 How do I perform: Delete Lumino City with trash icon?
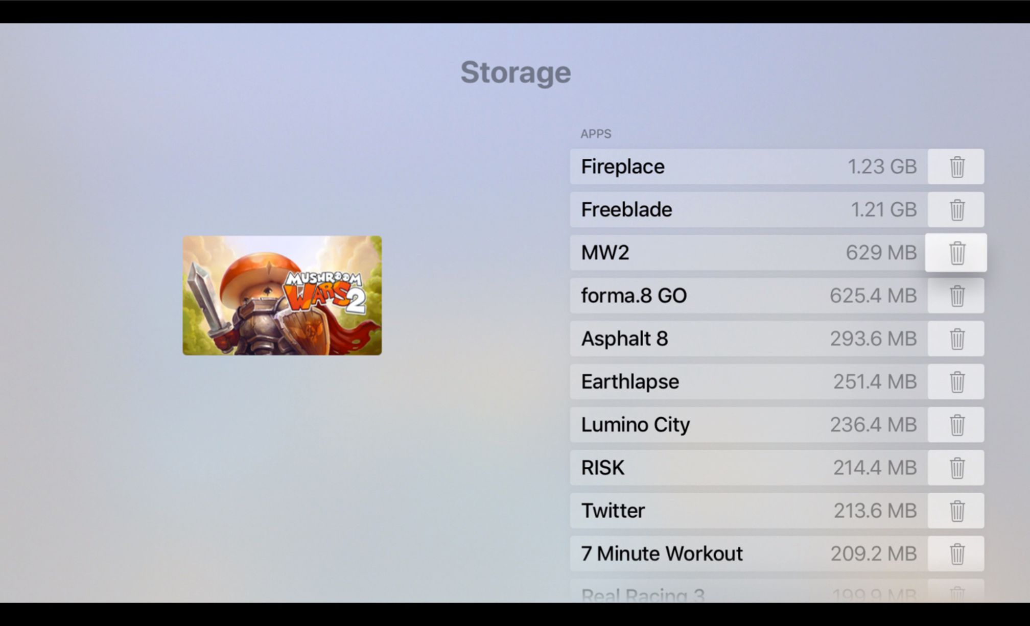[956, 424]
